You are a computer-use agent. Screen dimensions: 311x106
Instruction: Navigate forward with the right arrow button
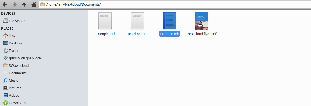click(x=14, y=4)
